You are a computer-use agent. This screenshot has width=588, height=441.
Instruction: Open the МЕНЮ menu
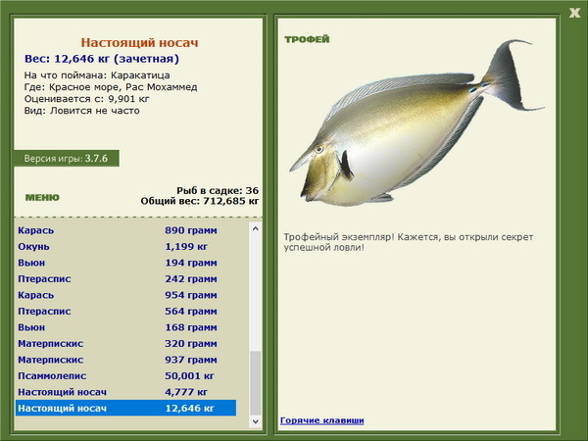click(x=42, y=198)
